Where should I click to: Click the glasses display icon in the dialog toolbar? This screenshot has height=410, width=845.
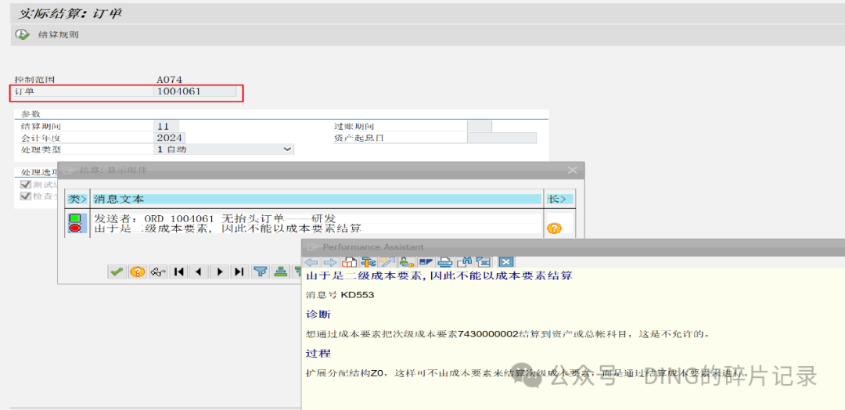pos(157,272)
